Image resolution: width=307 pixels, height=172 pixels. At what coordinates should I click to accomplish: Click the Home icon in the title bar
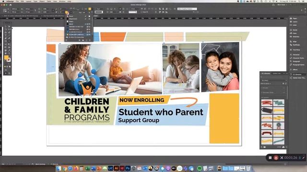click(x=11, y=5)
